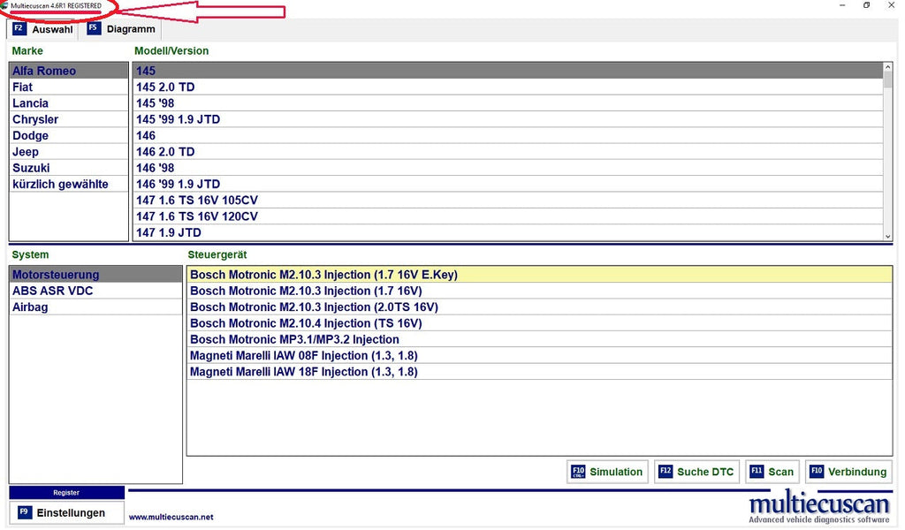
Task: Select Magneti Marelli IAW 08F Injection
Action: (540, 355)
